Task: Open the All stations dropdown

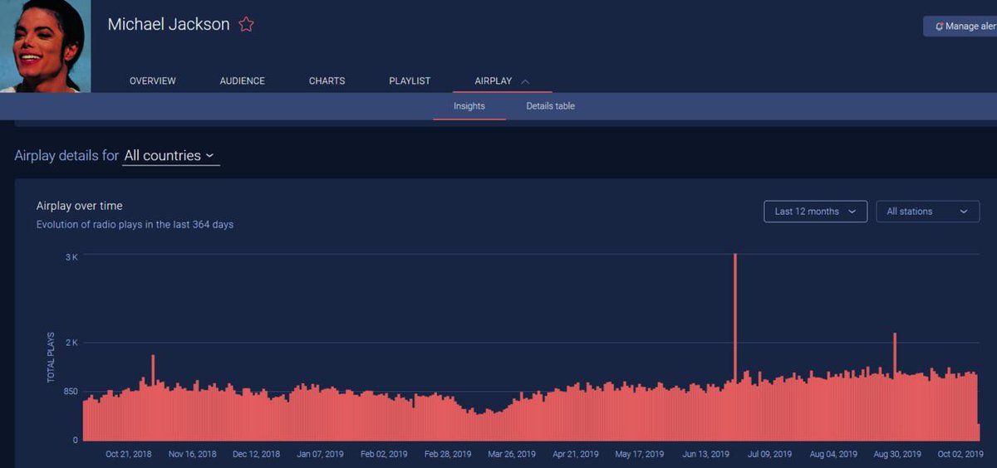Action: point(927,212)
